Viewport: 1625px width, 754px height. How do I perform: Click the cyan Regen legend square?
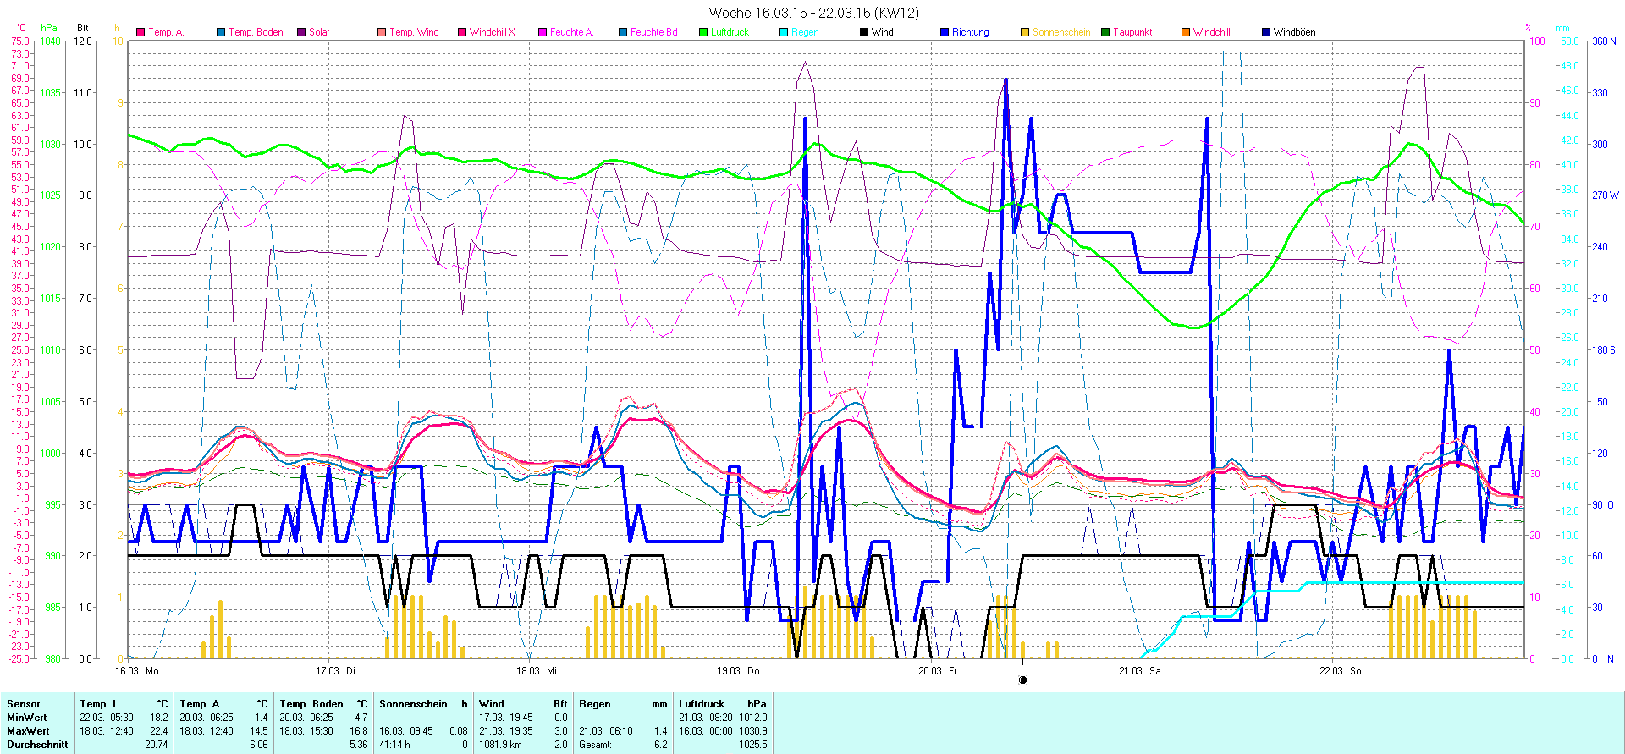(x=784, y=32)
